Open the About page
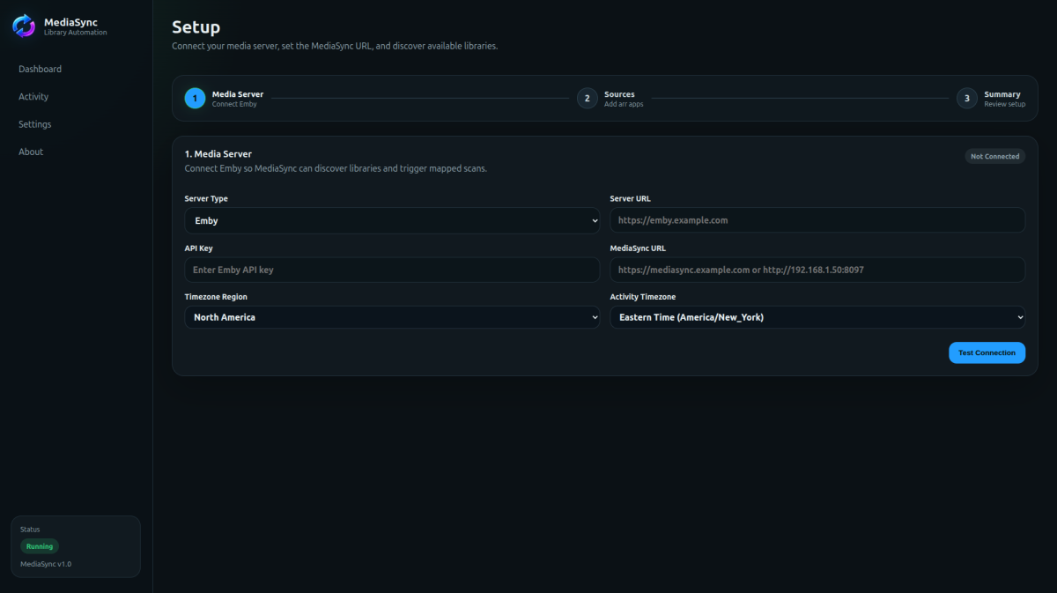Viewport: 1057px width, 593px height. [x=31, y=152]
